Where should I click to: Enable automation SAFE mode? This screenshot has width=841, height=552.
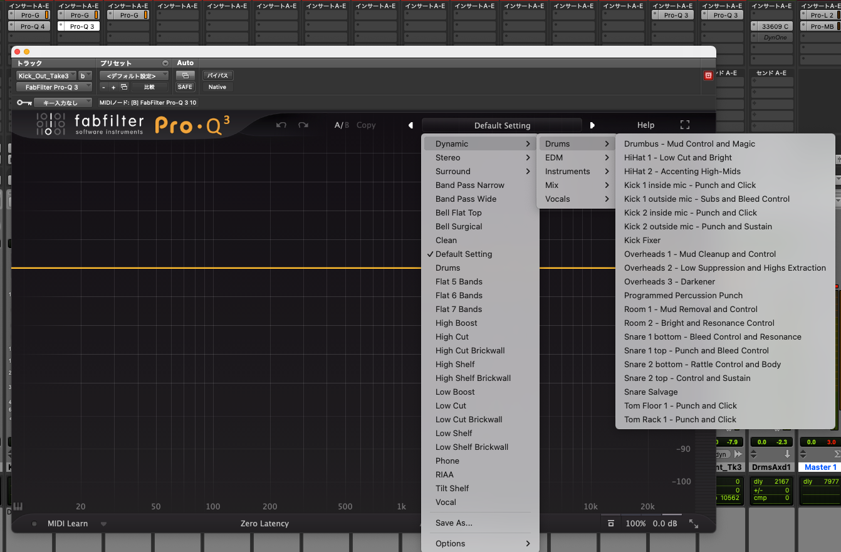click(185, 87)
